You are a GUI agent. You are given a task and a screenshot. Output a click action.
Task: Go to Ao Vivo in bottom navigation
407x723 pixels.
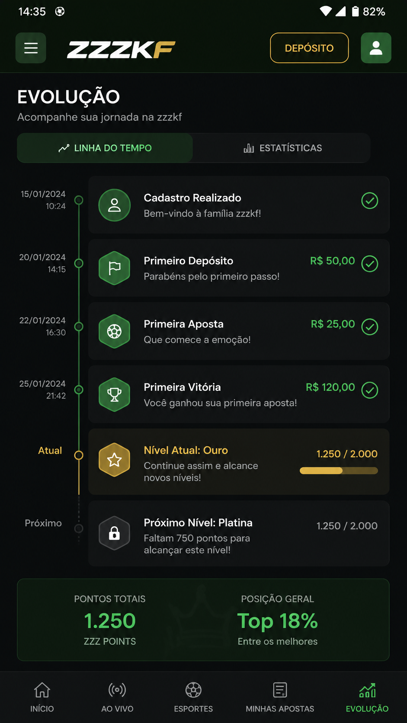click(117, 697)
